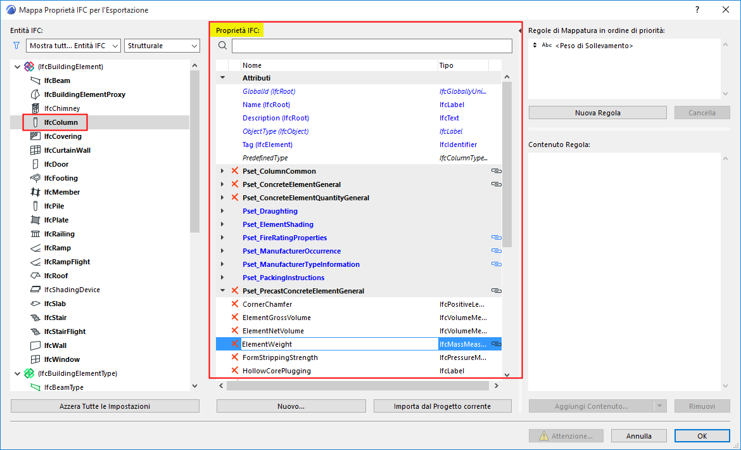The image size is (741, 450).
Task: Select the IfcRamp icon
Action: tap(35, 248)
